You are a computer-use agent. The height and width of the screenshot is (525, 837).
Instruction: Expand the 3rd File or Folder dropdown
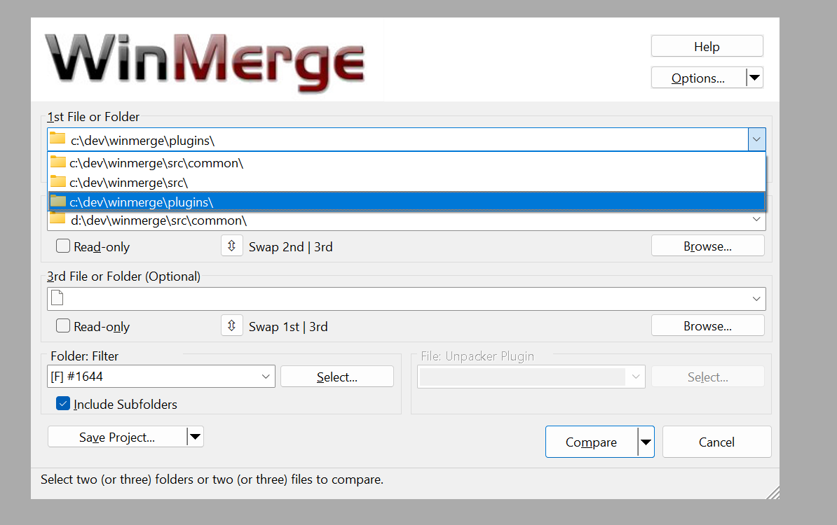pos(756,299)
